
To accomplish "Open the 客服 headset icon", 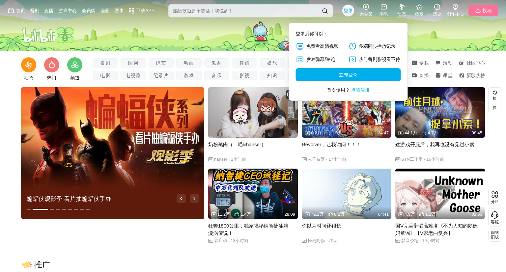I will point(494,217).
